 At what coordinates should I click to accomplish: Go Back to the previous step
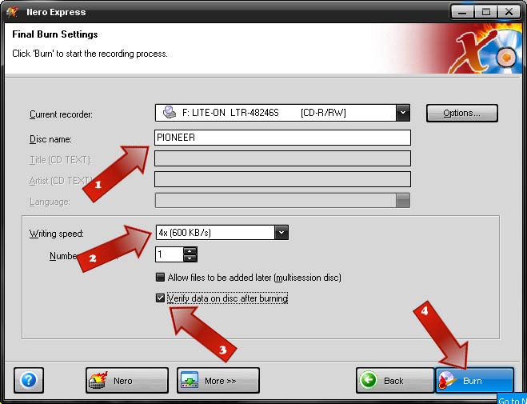[395, 380]
